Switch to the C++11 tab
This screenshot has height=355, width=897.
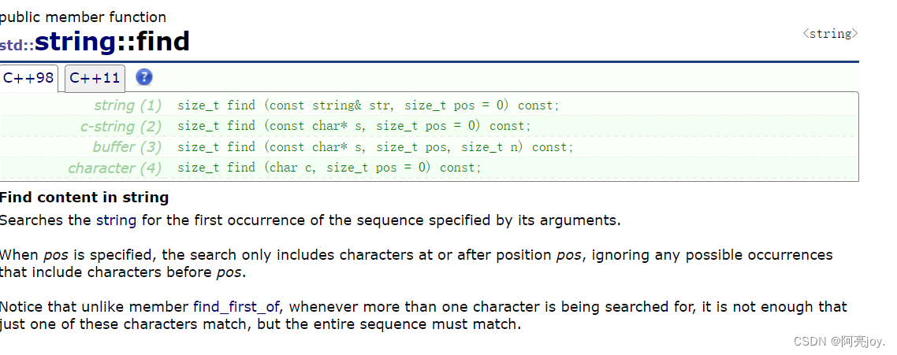pyautogui.click(x=95, y=78)
